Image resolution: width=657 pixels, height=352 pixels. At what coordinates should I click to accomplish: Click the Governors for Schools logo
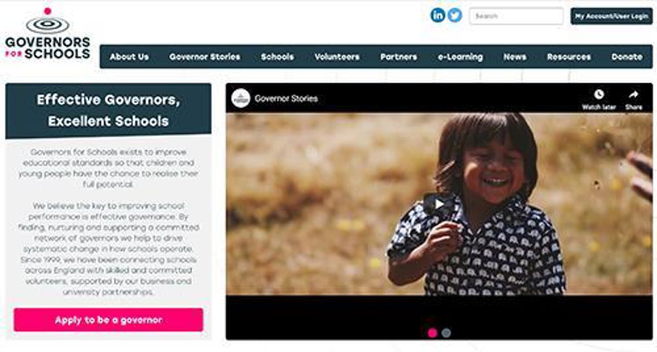coord(48,33)
